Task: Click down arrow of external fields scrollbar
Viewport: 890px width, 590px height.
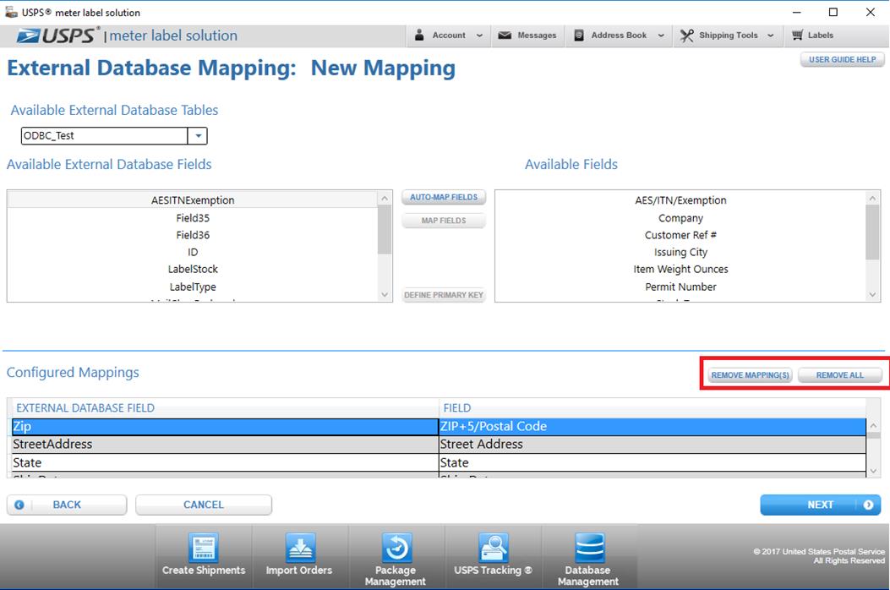Action: click(385, 295)
